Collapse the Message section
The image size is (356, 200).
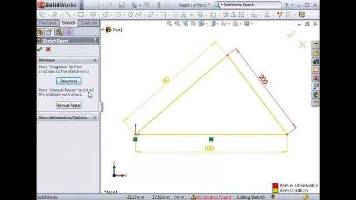(x=95, y=60)
